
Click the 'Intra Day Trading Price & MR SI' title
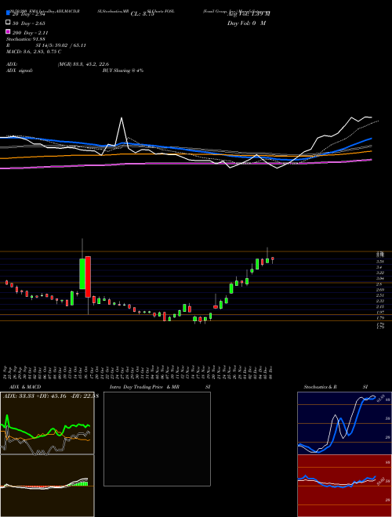[x=160, y=387]
